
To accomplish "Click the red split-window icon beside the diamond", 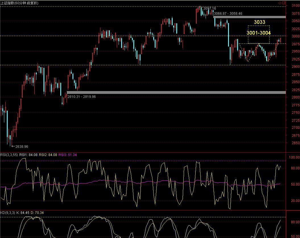I will point(284,3).
